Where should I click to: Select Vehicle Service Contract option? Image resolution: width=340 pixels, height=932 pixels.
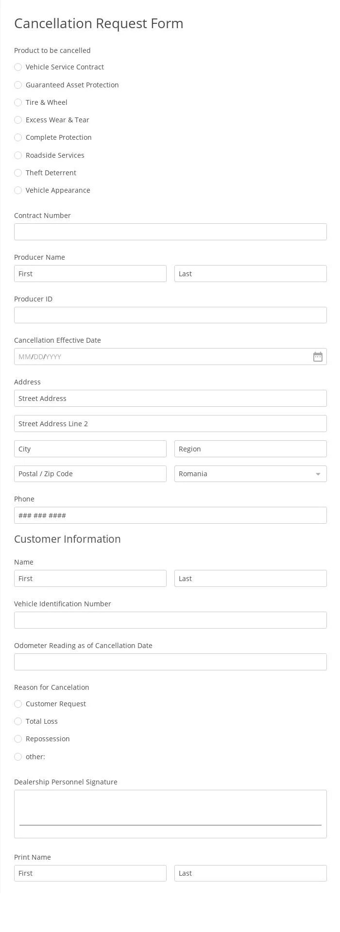coord(18,67)
